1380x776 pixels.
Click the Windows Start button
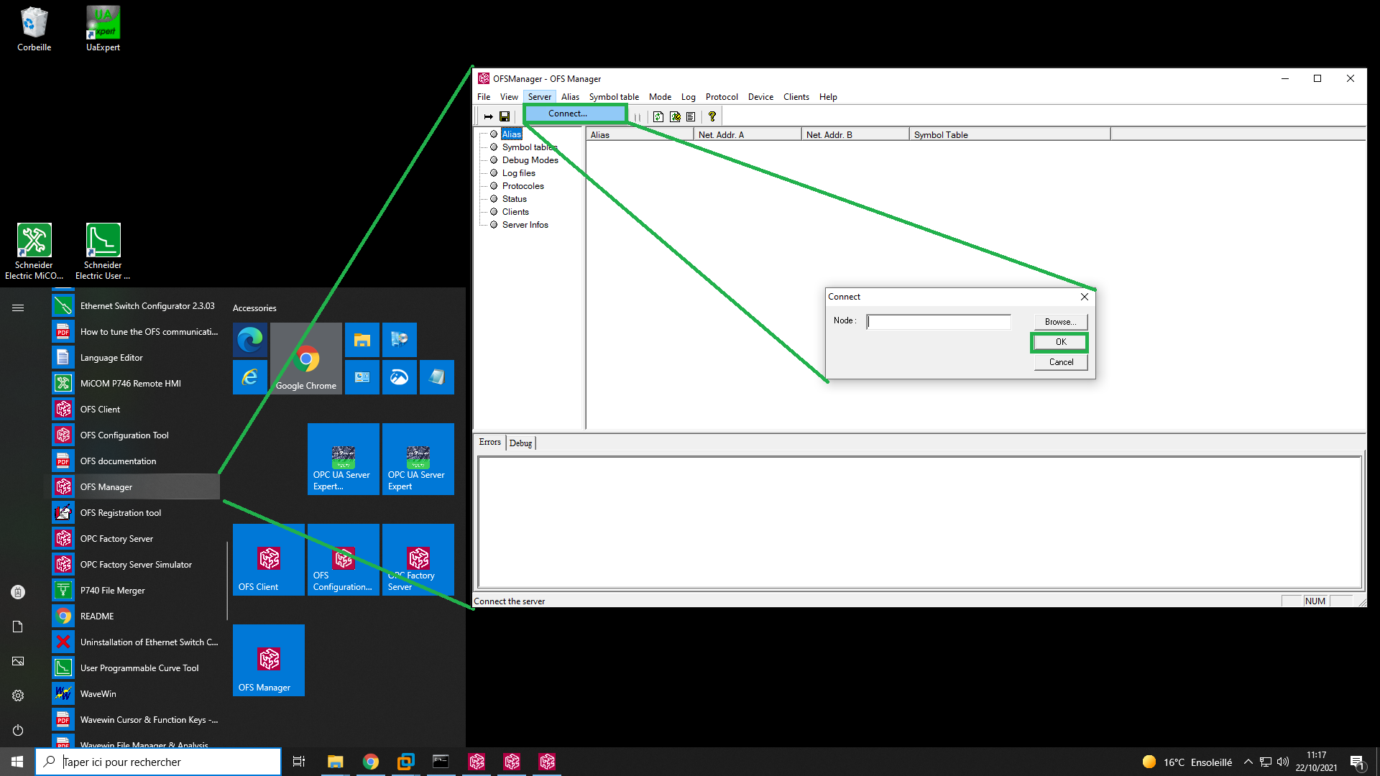point(17,762)
